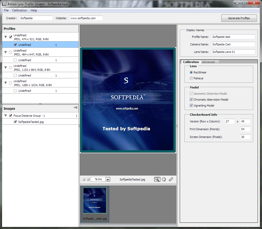
Task: Click the Profiles panel header
Action: click(x=40, y=29)
